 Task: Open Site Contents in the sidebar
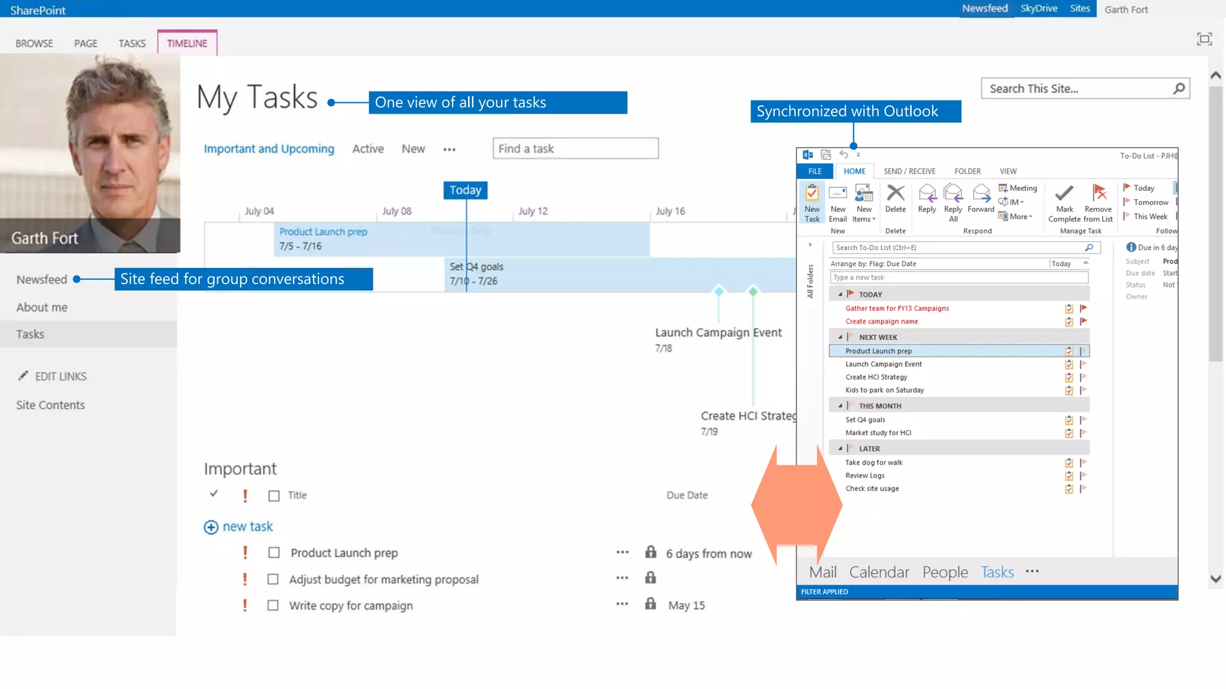click(50, 405)
